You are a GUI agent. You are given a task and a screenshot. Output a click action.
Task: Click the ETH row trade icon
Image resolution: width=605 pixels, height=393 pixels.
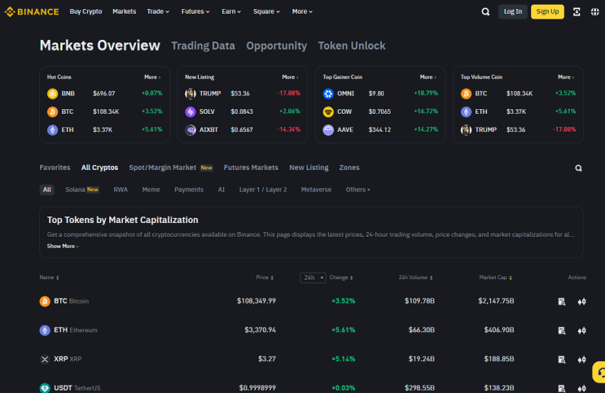coord(582,330)
